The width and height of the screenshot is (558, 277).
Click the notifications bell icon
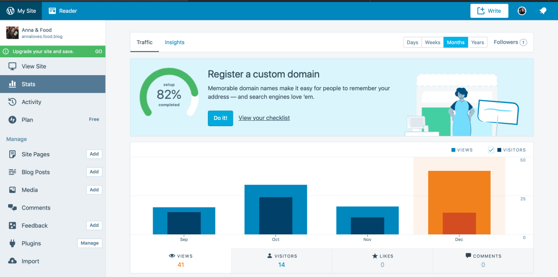coord(543,11)
